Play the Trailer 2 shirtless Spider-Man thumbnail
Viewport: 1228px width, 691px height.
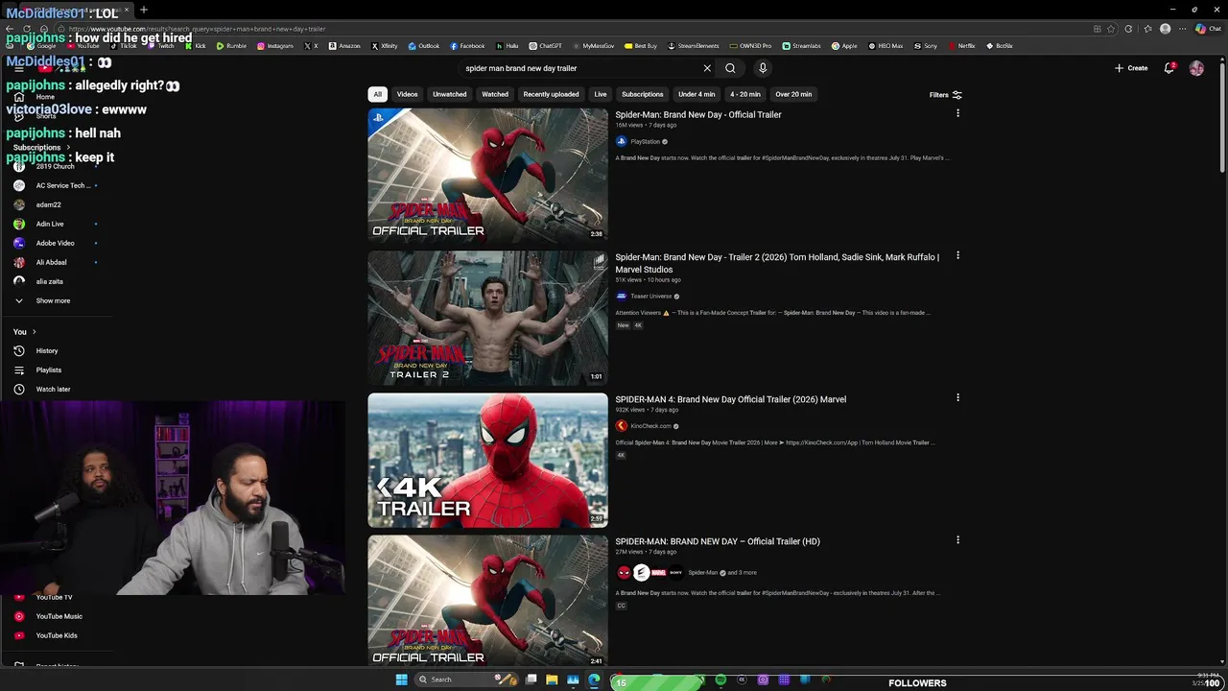[487, 318]
